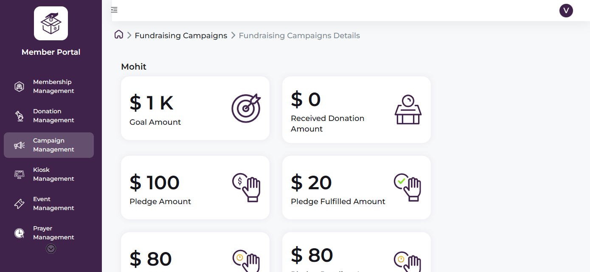Open the Goal Amount card
Viewport: 590px width, 272px height.
pos(195,108)
